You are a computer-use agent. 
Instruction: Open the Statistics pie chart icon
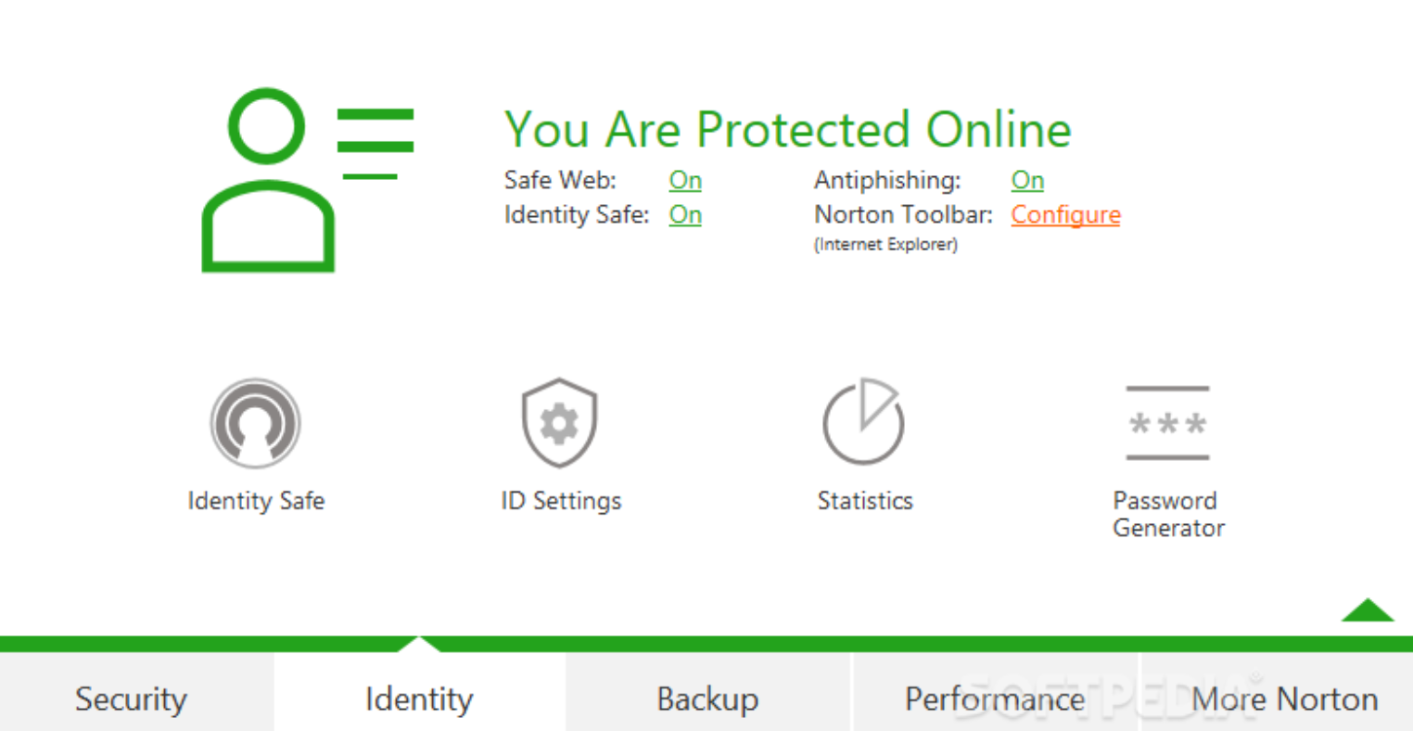864,421
